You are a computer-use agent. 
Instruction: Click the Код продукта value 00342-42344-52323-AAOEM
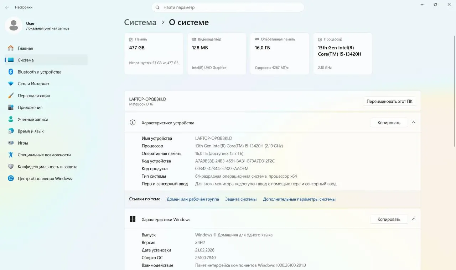[222, 169]
